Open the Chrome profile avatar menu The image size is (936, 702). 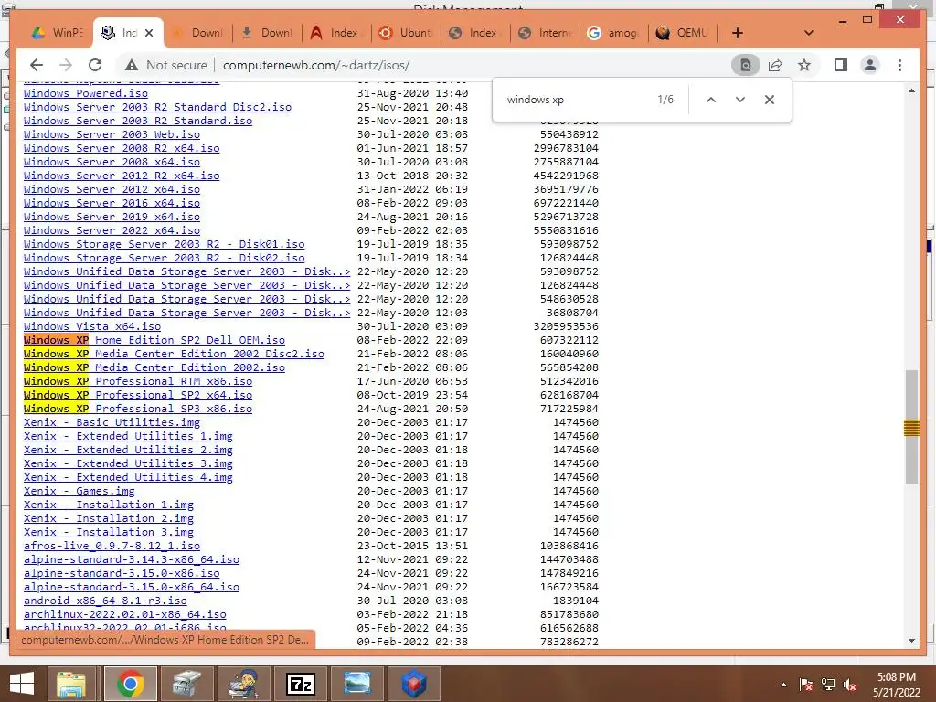[x=870, y=65]
